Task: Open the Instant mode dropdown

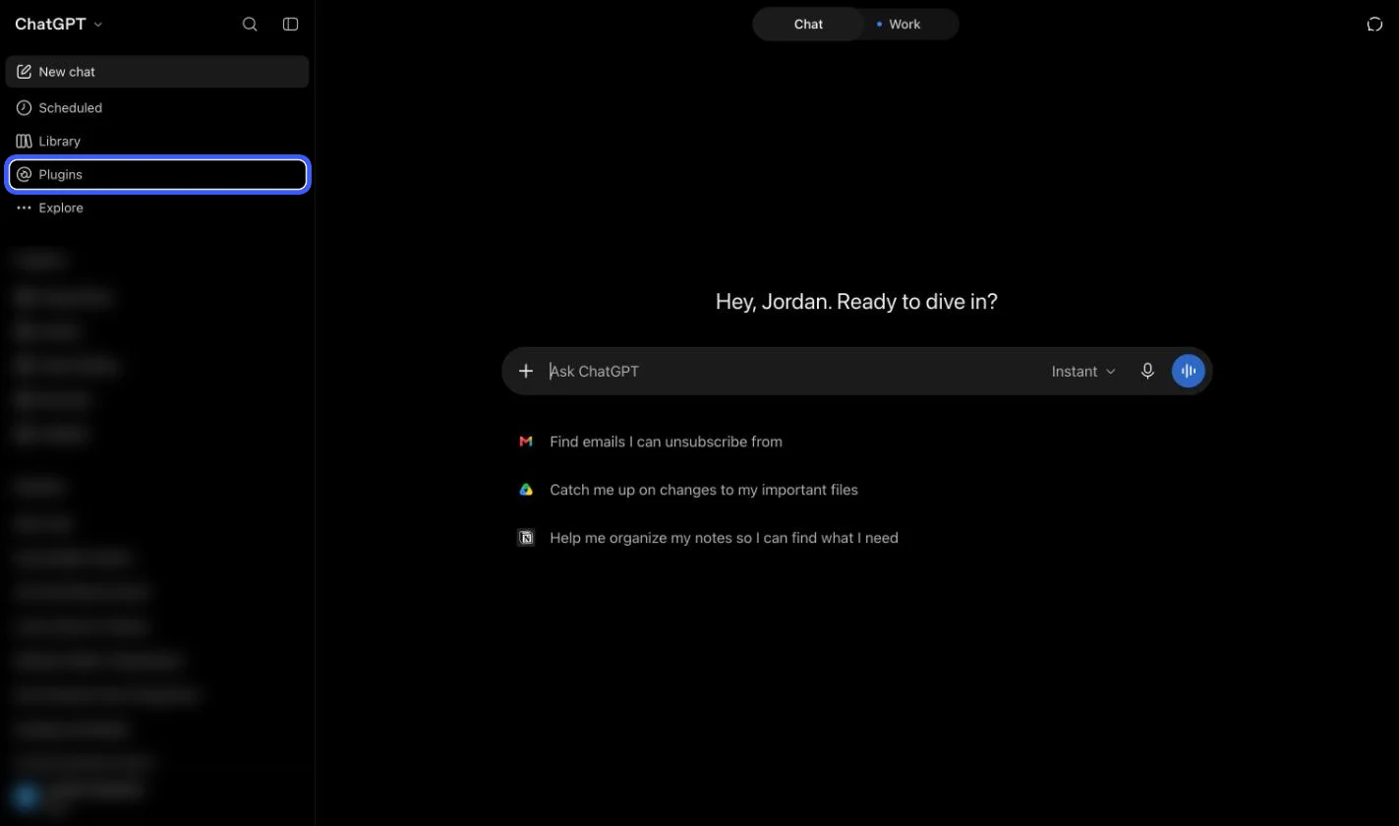Action: [x=1083, y=371]
